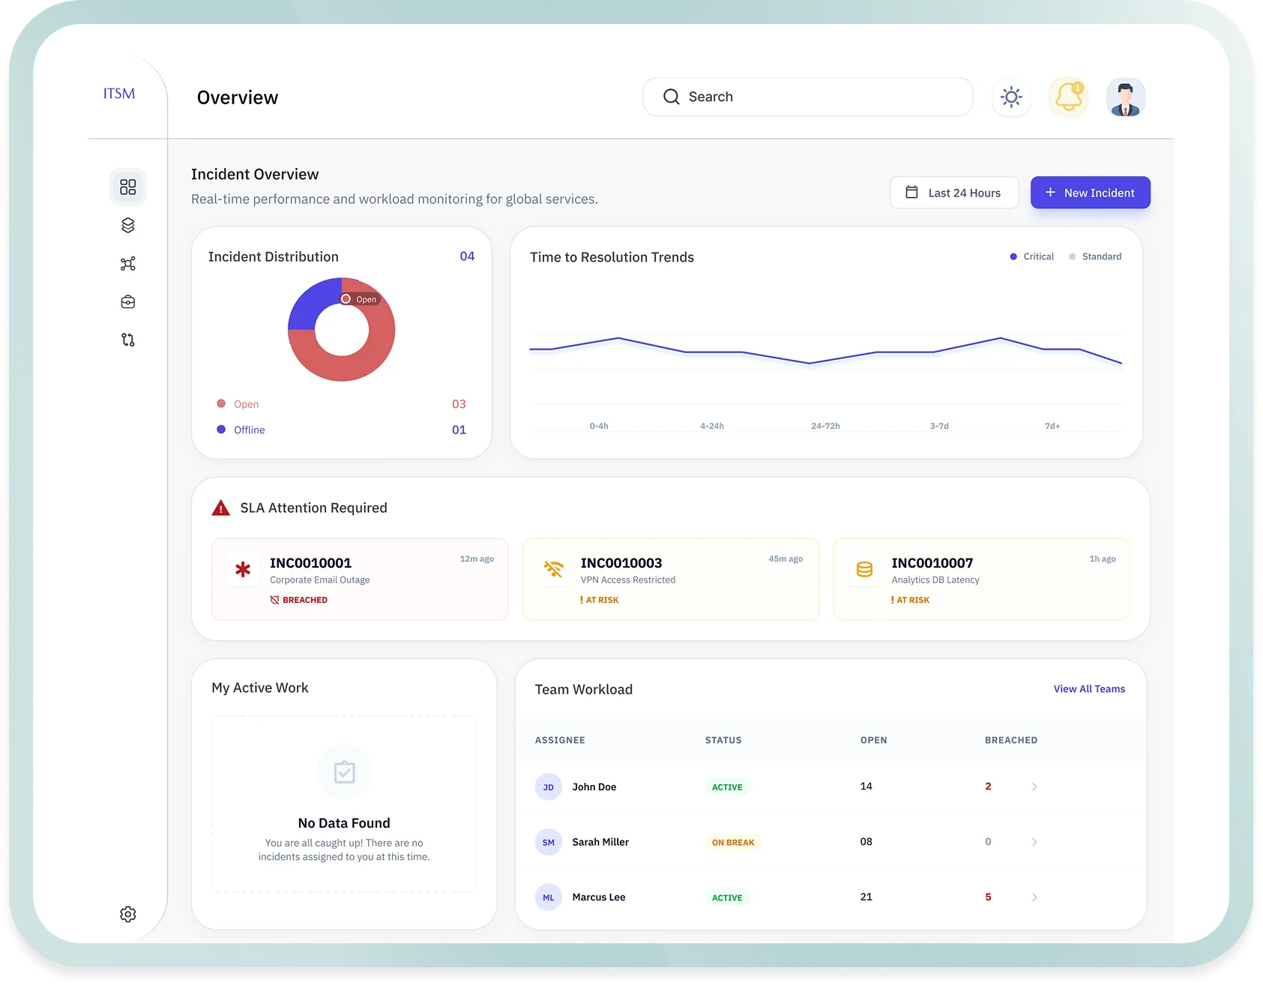The image size is (1263, 986).
Task: Click the ON BREAK status badge
Action: [x=733, y=843]
